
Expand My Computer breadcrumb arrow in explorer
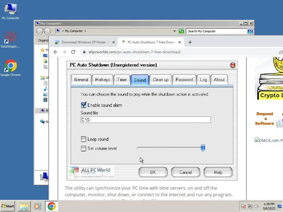tap(85, 31)
